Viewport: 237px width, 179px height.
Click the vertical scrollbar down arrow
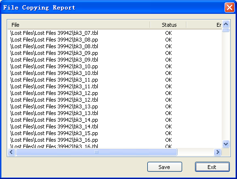point(226,144)
